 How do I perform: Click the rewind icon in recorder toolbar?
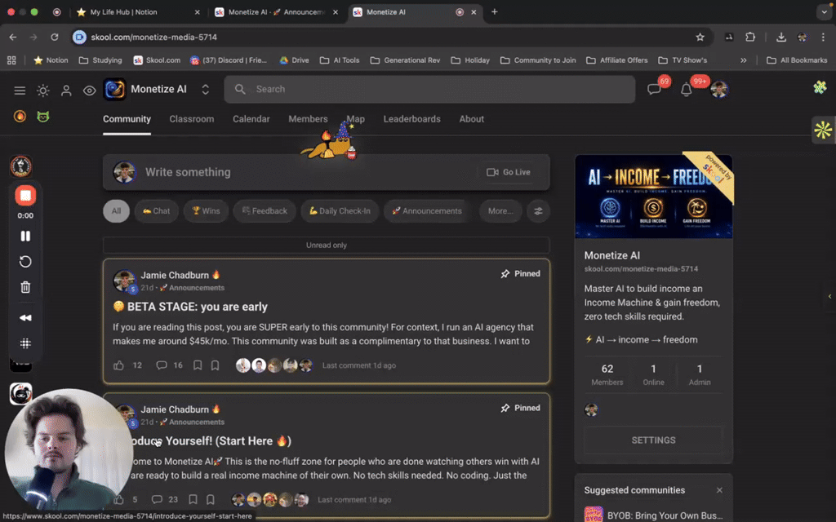[25, 318]
